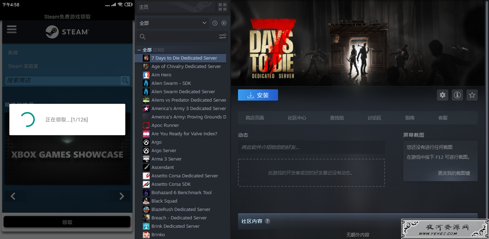Switch library to grid view icon
489x239 pixels.
[223, 7]
